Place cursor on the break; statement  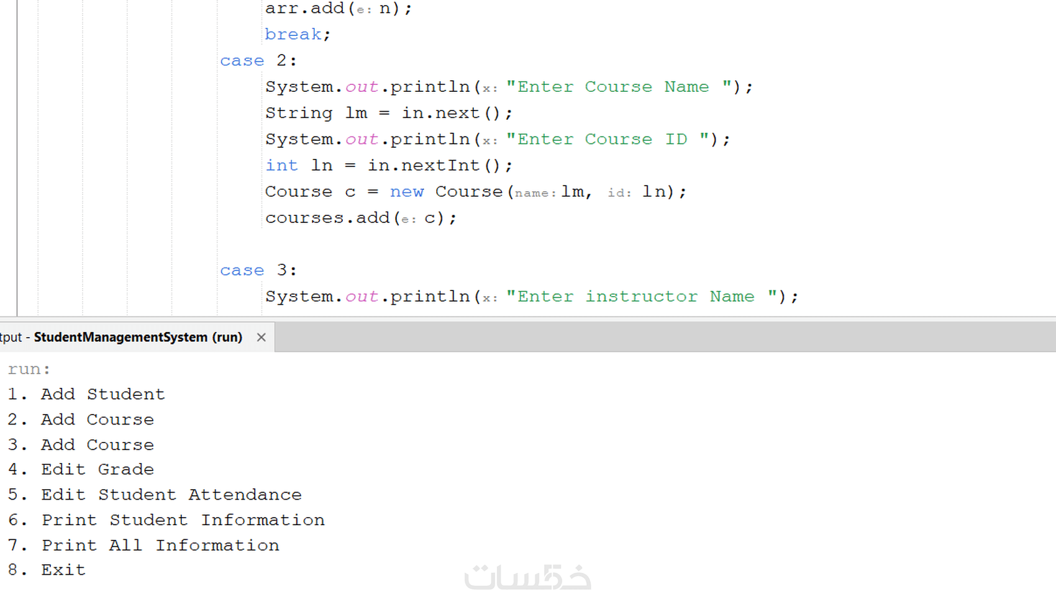point(298,34)
